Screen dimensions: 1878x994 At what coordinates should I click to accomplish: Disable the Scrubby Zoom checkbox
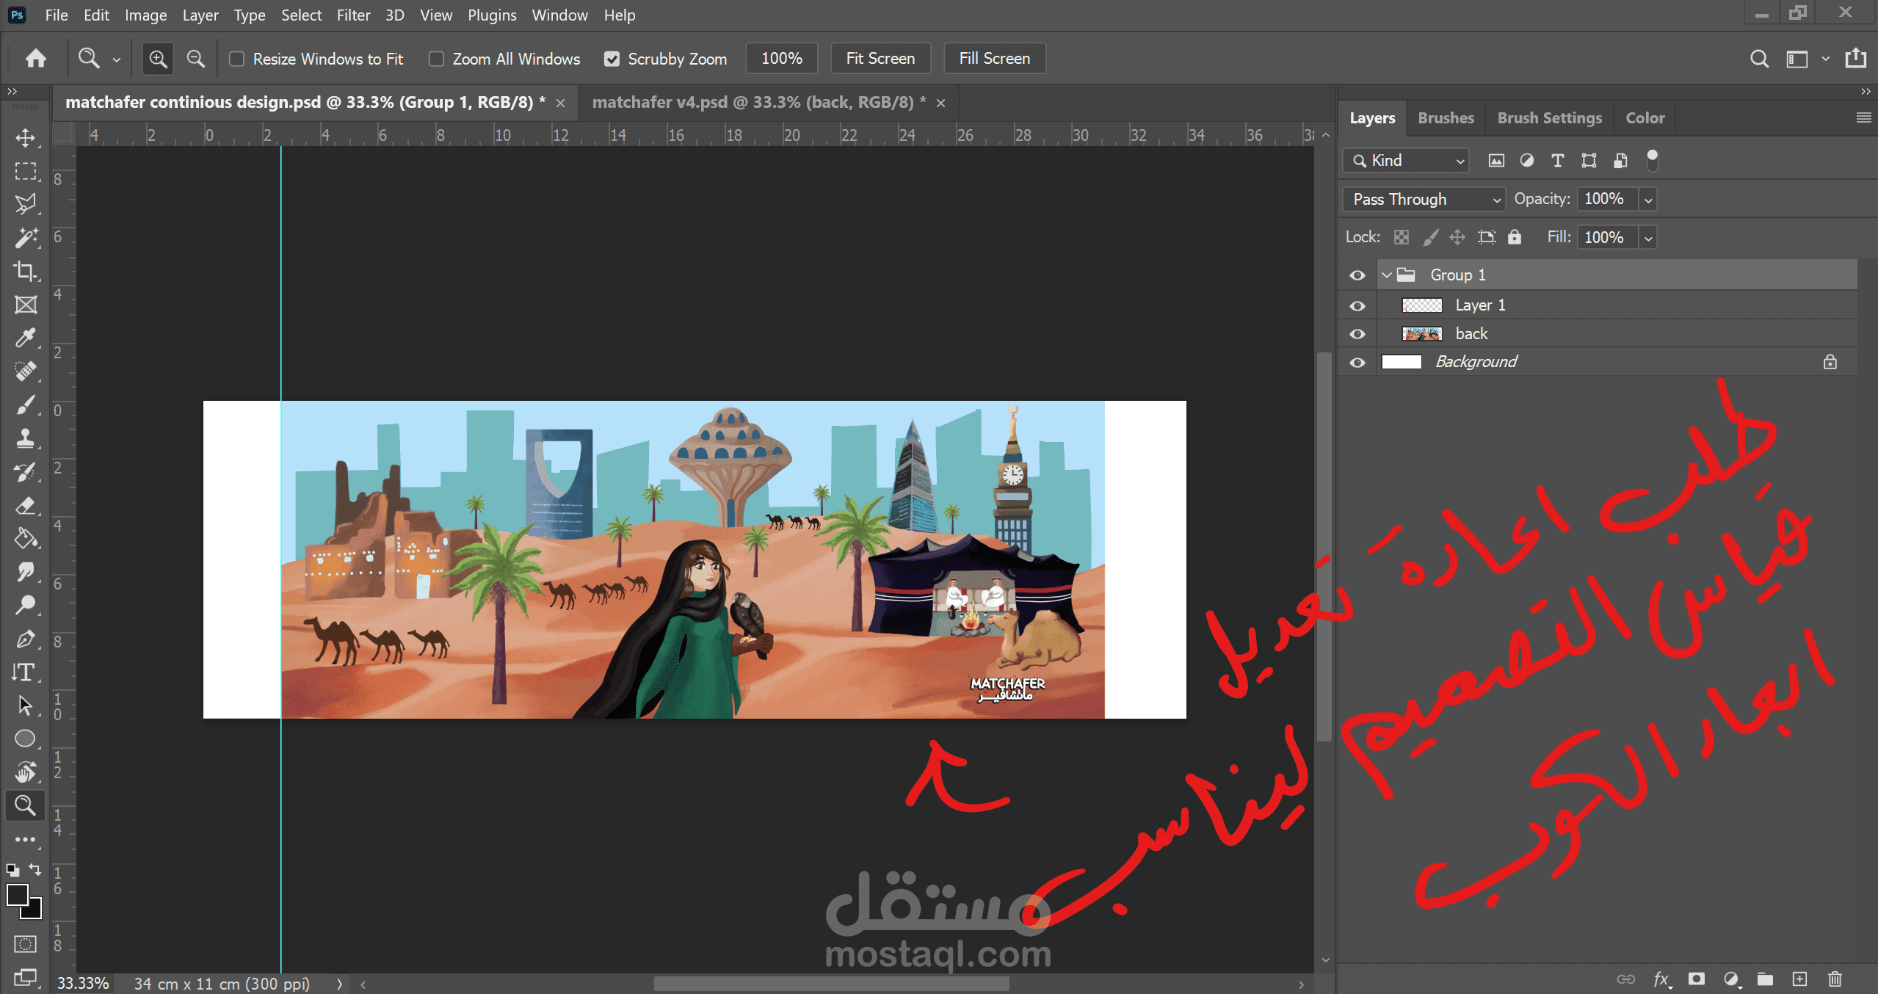(x=612, y=59)
